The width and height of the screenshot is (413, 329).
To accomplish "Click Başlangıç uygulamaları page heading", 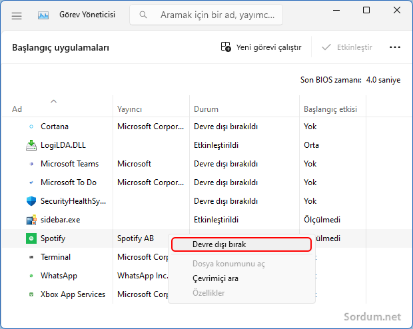I will click(61, 48).
